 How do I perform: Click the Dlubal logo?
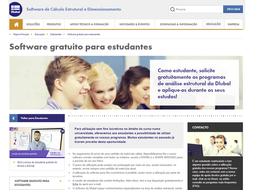(x=16, y=9)
